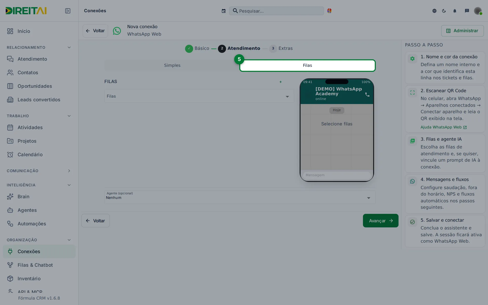This screenshot has height=305, width=488.
Task: Open the Filas dropdown selector
Action: (199, 96)
